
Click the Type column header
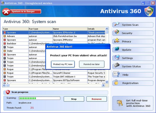pos(15,29)
